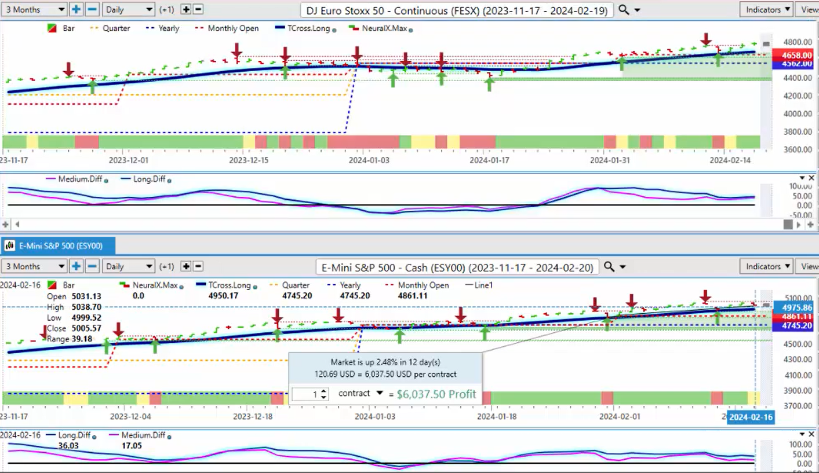Open search magnifier on FESX chart toolbar
The width and height of the screenshot is (819, 473).
(x=624, y=10)
